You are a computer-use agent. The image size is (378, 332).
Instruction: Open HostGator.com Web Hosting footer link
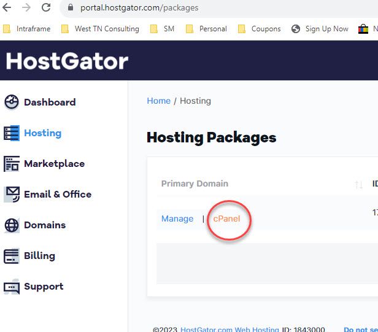229,329
